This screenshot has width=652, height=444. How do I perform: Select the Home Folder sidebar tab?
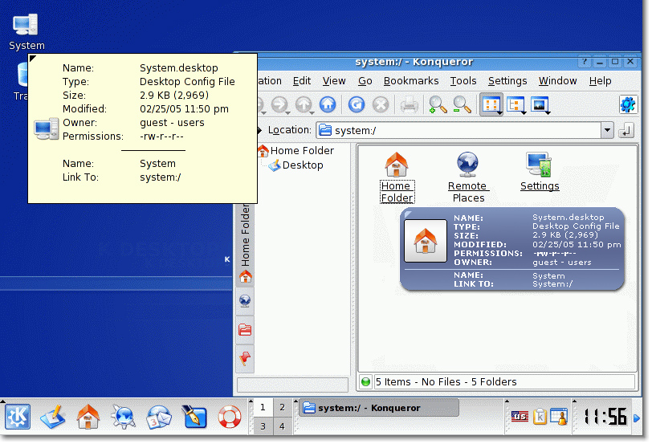pos(245,243)
